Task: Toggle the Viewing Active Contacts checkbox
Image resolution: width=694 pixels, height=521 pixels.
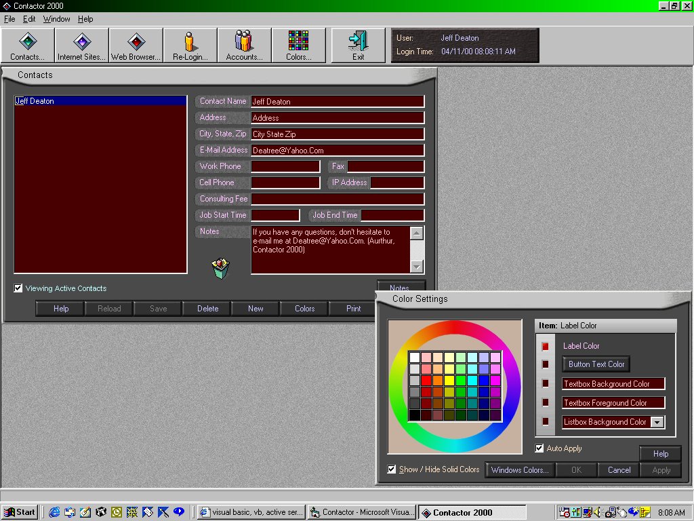Action: click(18, 288)
